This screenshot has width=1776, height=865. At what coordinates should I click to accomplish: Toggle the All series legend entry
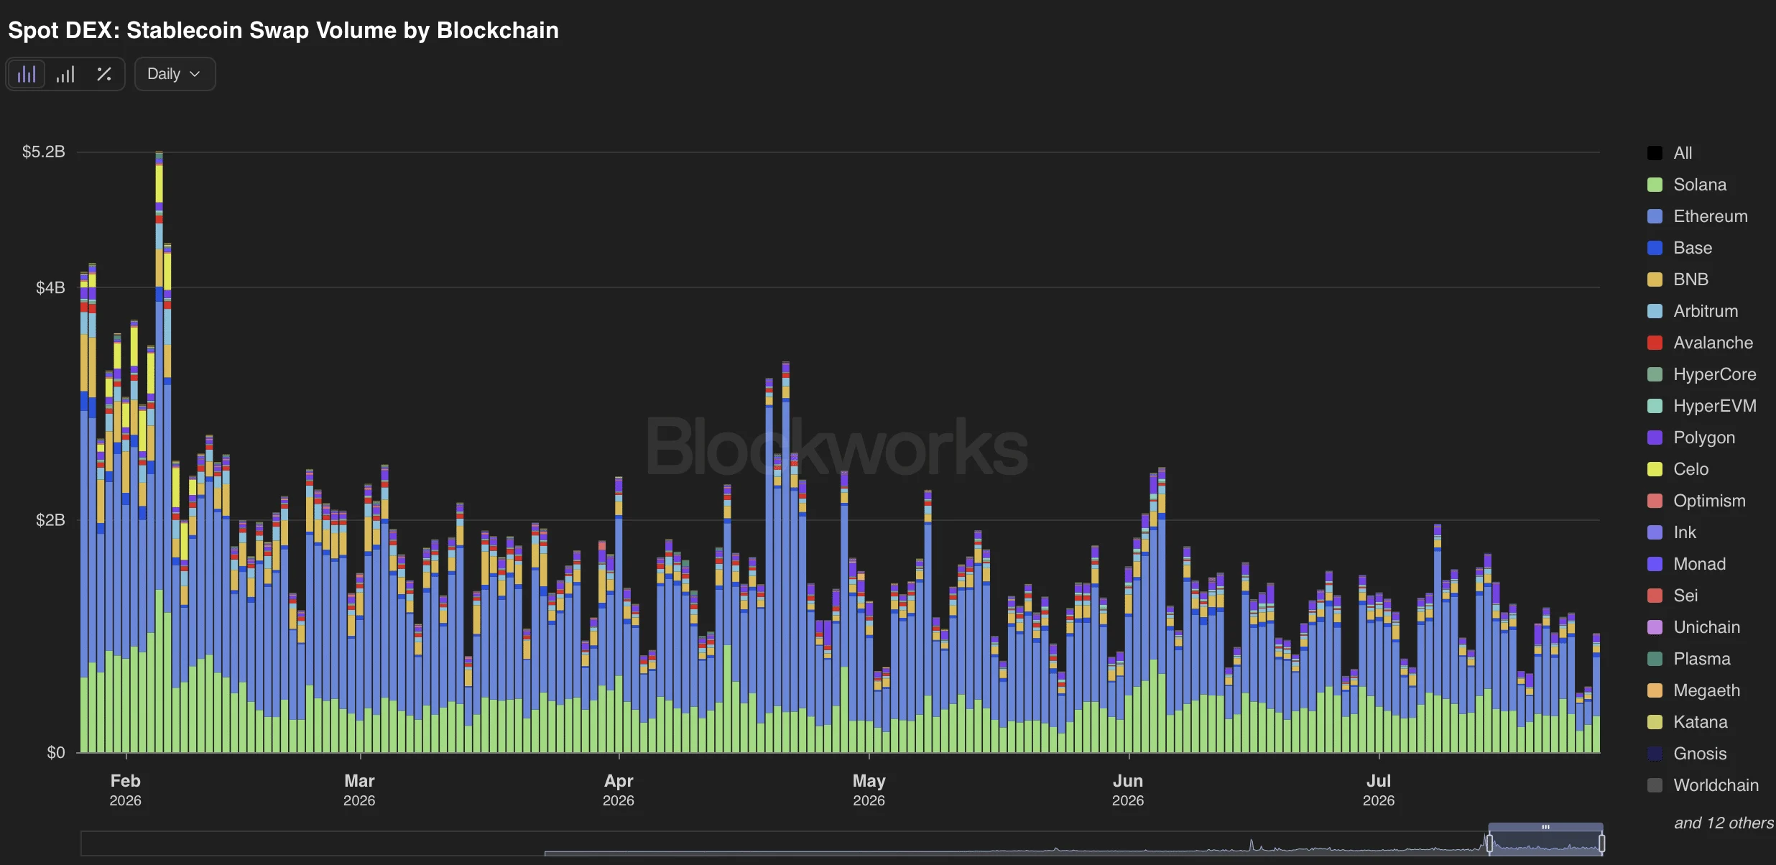coord(1669,153)
